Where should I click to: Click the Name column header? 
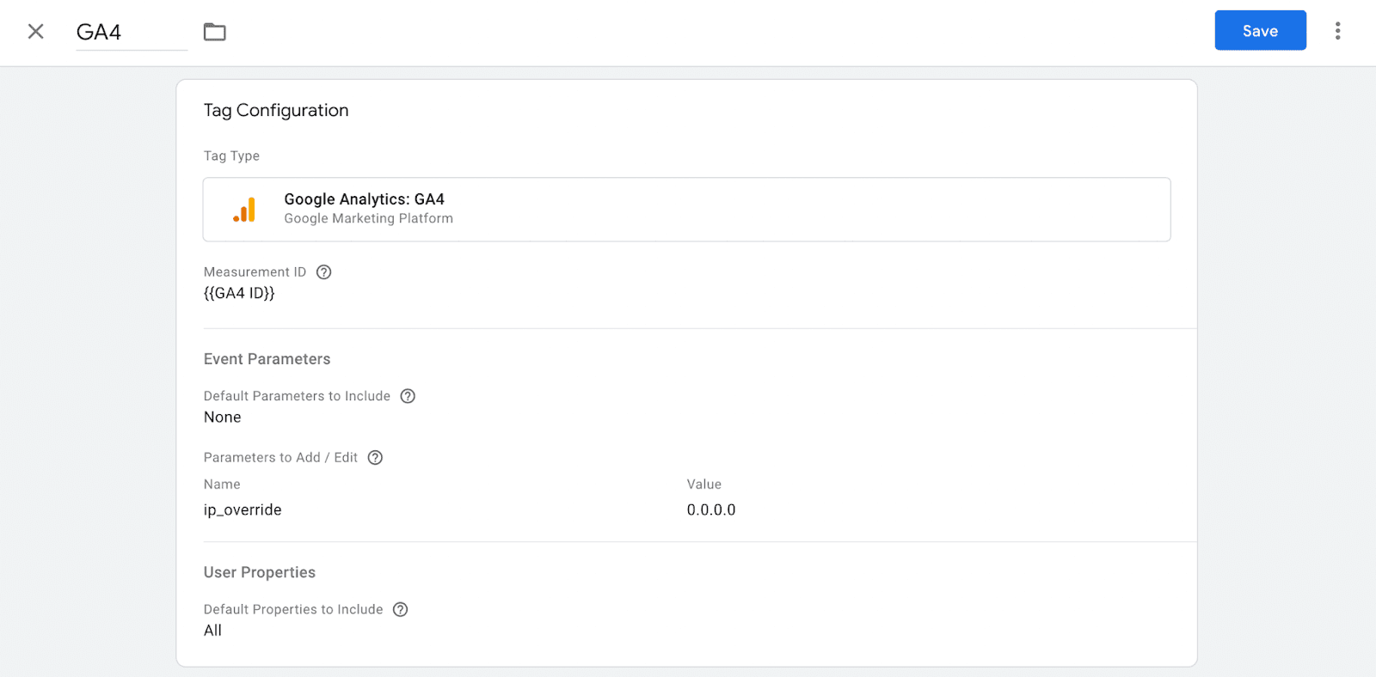(x=222, y=485)
